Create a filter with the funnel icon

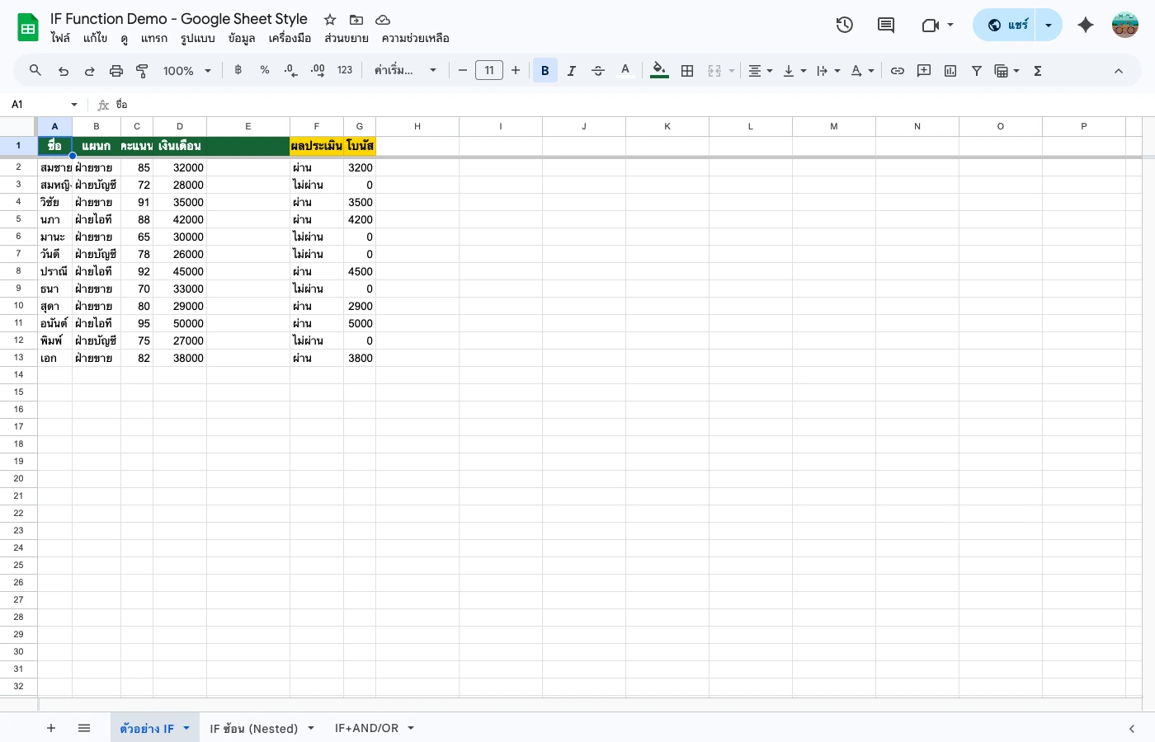coord(976,70)
